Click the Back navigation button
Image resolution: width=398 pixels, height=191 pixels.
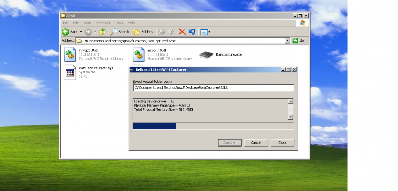point(70,32)
